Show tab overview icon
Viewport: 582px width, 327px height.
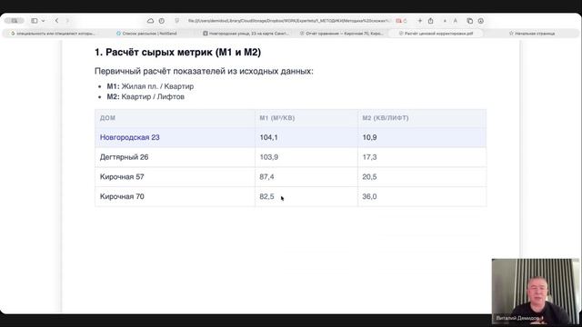pos(469,21)
